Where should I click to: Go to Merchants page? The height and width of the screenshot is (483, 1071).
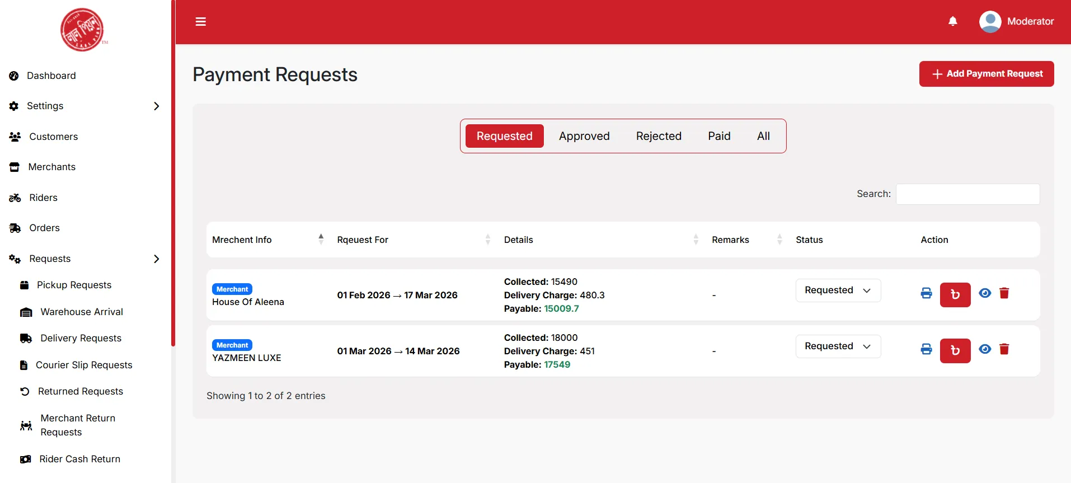52,167
